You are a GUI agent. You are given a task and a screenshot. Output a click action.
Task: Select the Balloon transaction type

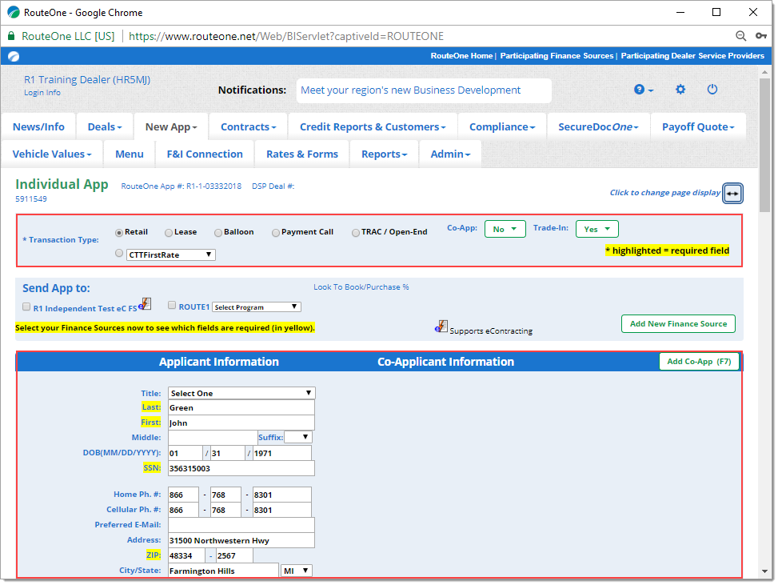click(x=218, y=232)
